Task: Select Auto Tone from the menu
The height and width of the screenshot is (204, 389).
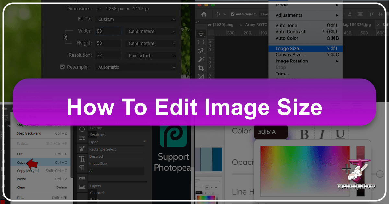Action: (286, 25)
